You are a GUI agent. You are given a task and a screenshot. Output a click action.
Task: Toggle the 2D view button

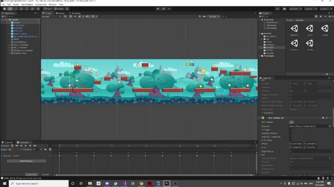pos(65,16)
